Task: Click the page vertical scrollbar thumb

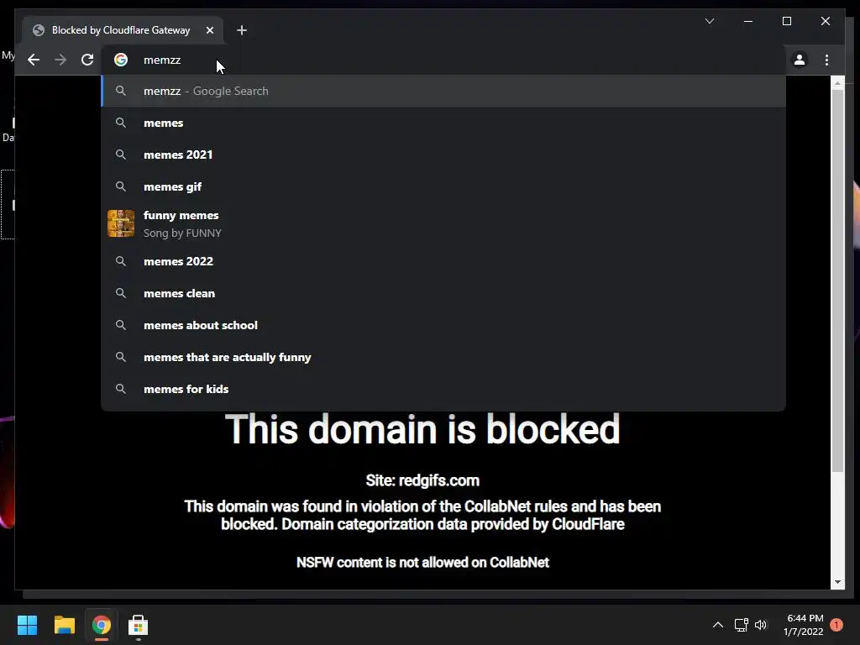Action: click(x=837, y=280)
